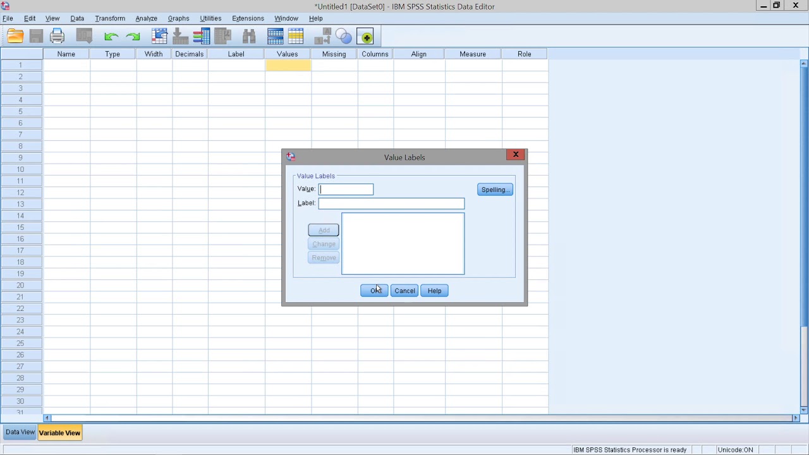Open the Recall recent dialogs icon
This screenshot has height=455, width=809.
tap(84, 37)
